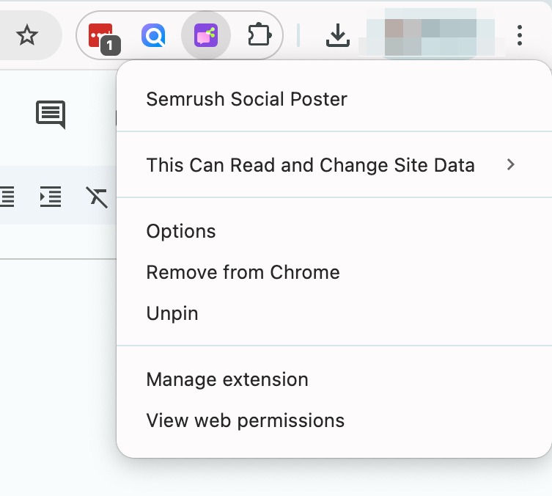The width and height of the screenshot is (552, 496).
Task: Open This Can Read and Change Site Data
Action: pyautogui.click(x=310, y=165)
